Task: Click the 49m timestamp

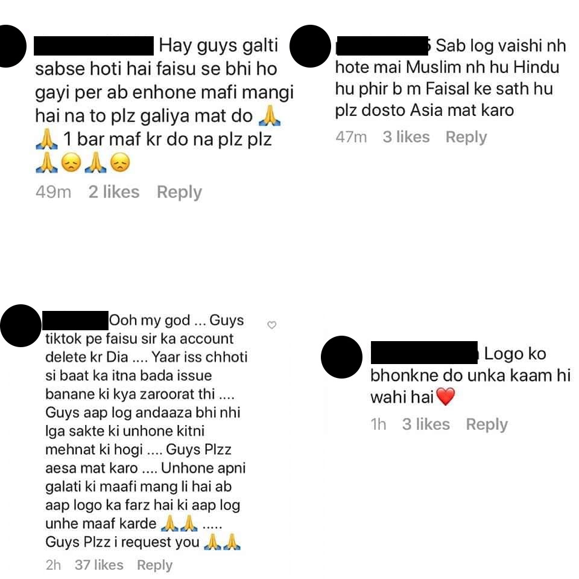Action: click(x=54, y=192)
